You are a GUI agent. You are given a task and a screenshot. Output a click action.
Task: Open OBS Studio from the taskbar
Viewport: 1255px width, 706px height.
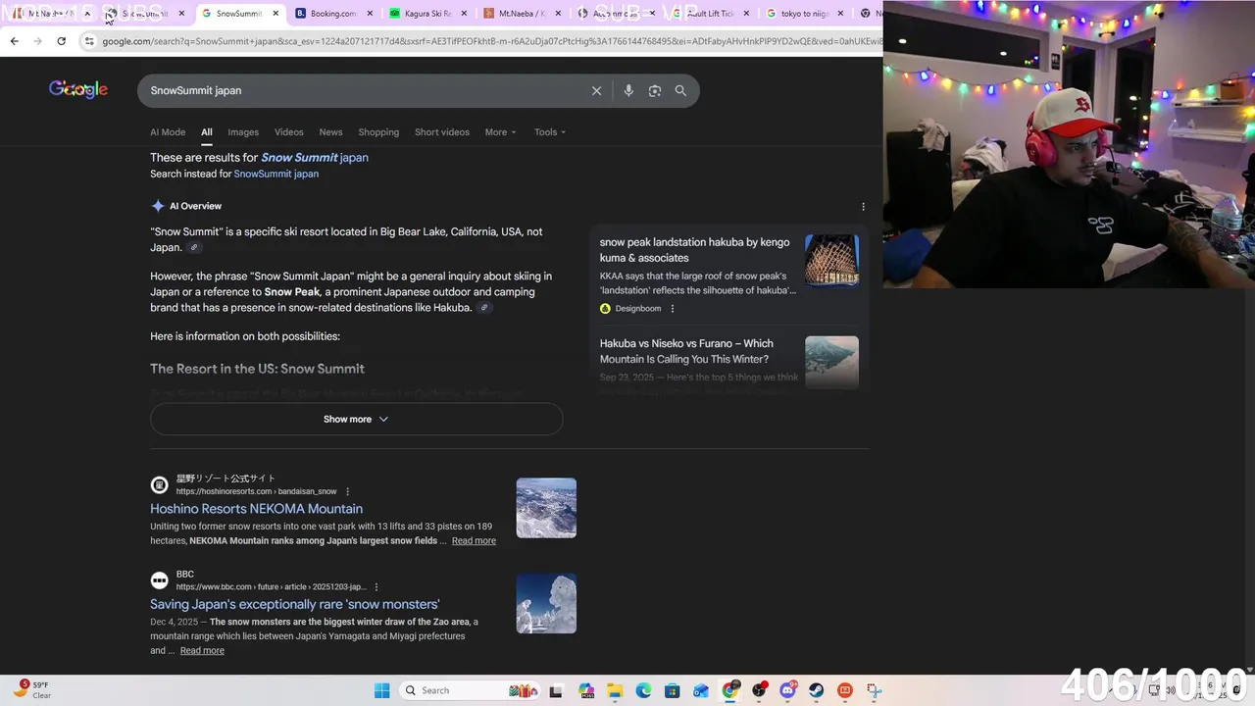758,690
